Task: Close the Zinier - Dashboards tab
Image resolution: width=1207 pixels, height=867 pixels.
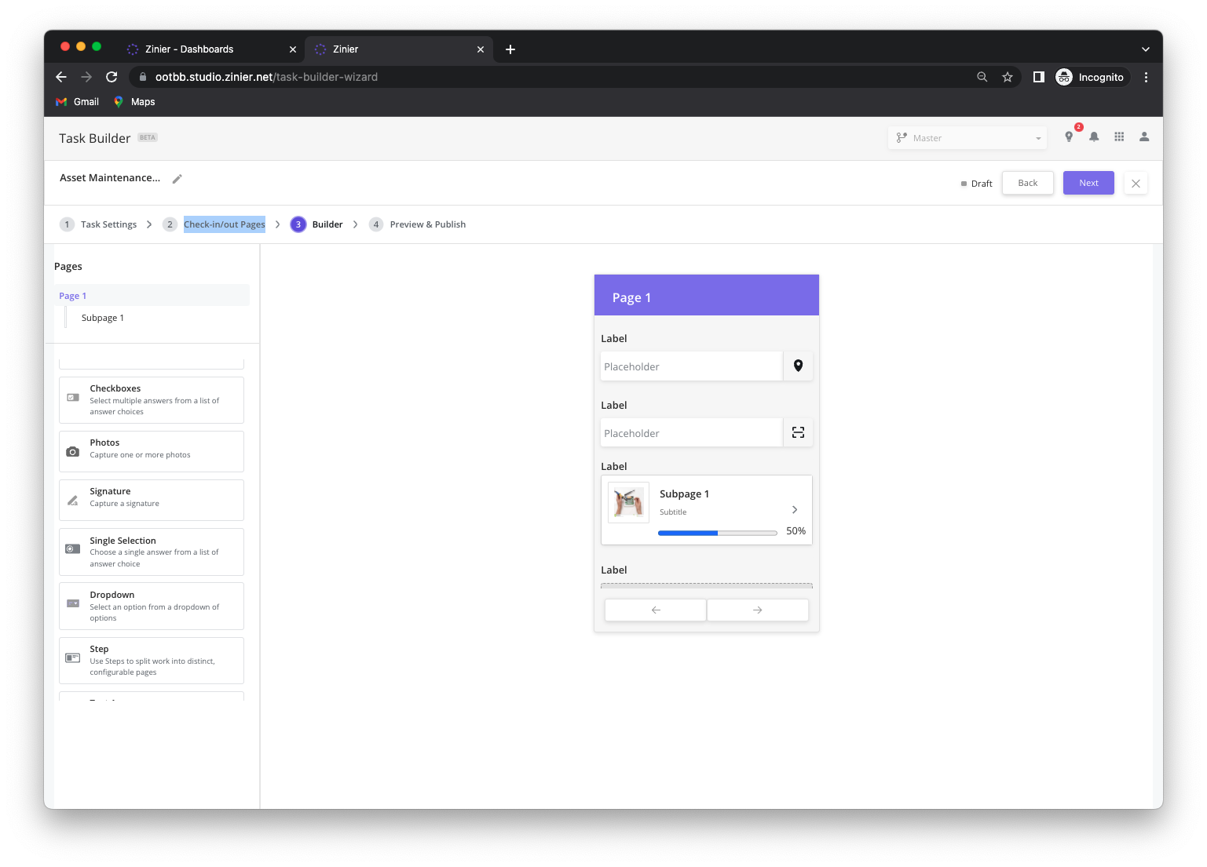Action: [x=293, y=49]
